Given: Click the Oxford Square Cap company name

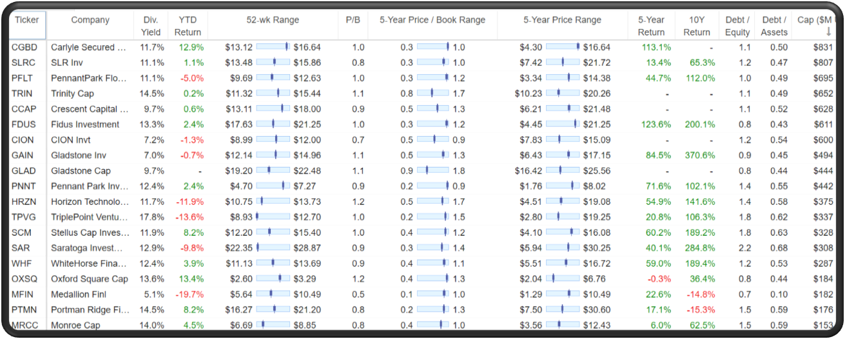Looking at the screenshot, I should click(90, 279).
